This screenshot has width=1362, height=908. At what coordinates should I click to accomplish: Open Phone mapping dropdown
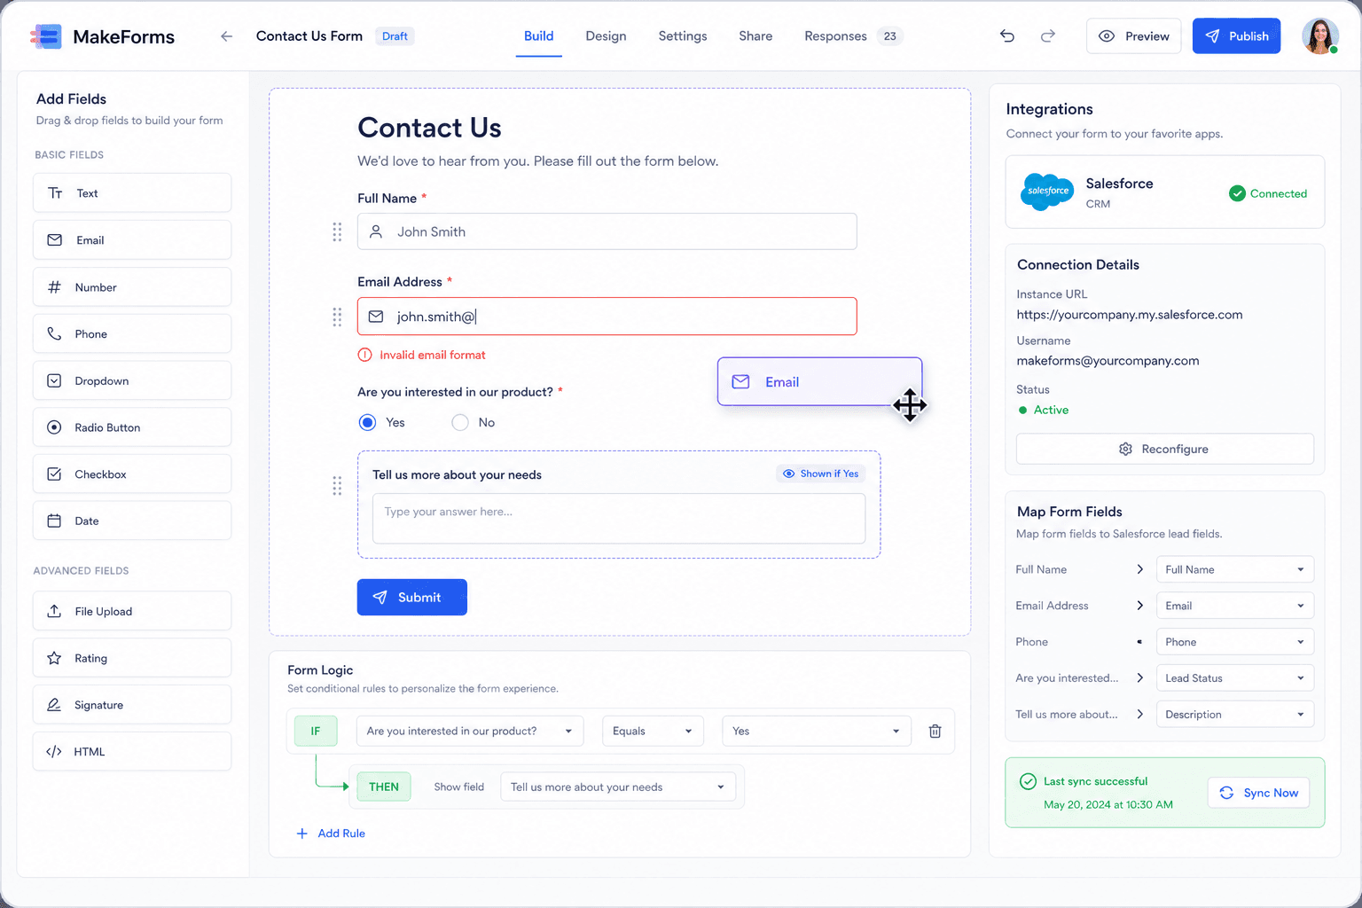tap(1235, 642)
